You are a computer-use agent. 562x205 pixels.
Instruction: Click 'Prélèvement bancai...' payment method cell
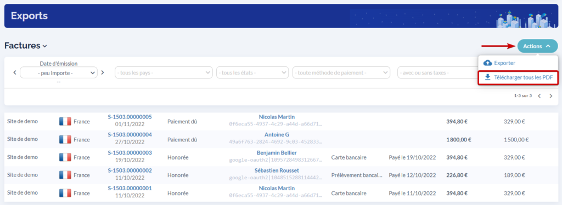pyautogui.click(x=357, y=175)
